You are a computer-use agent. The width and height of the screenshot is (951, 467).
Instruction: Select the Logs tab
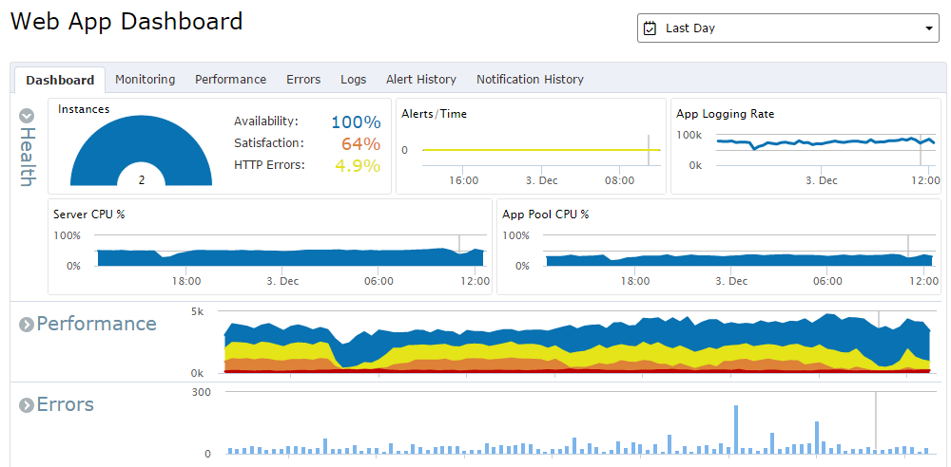click(354, 80)
